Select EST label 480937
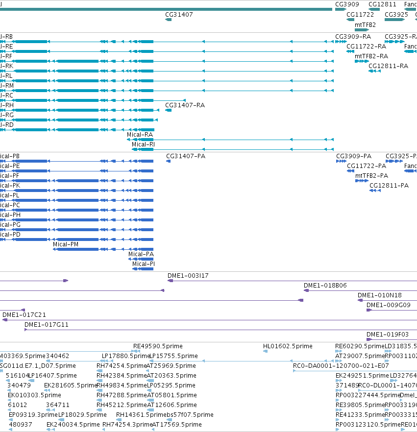 pyautogui.click(x=21, y=425)
